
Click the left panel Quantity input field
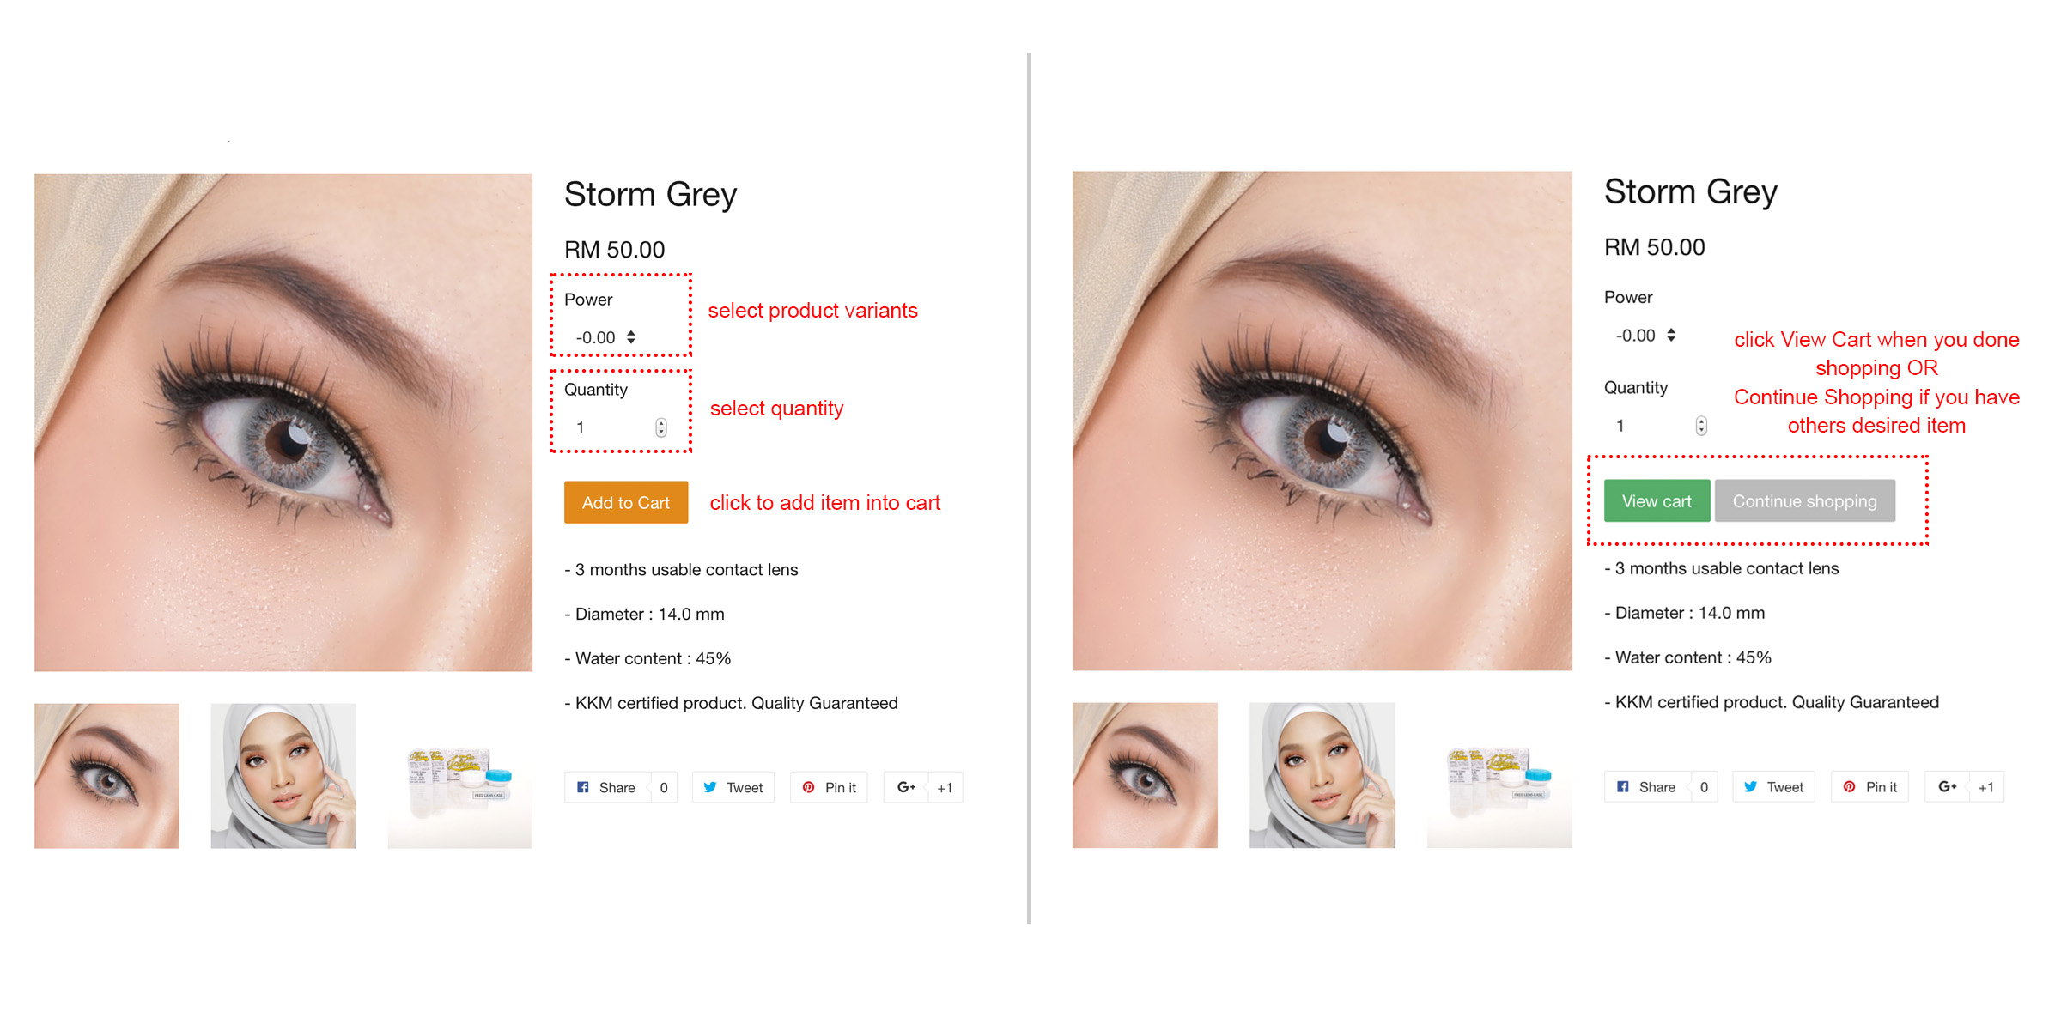pyautogui.click(x=618, y=427)
